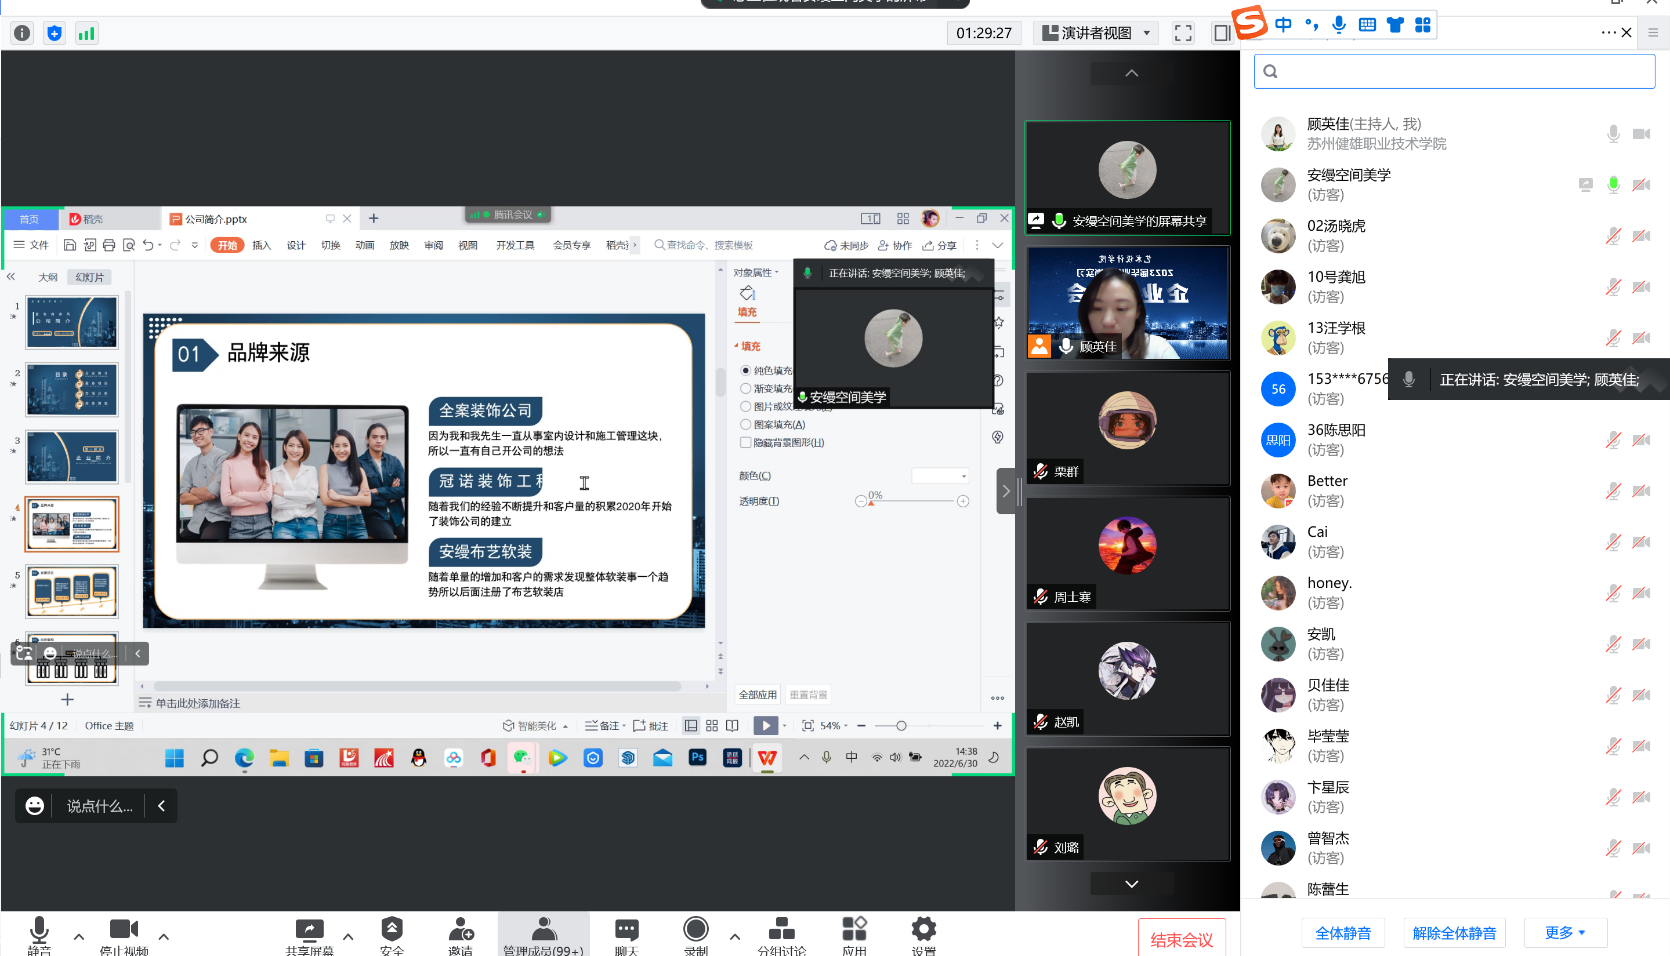Open the Chat icon
This screenshot has height=956, width=1670.
[x=626, y=930]
